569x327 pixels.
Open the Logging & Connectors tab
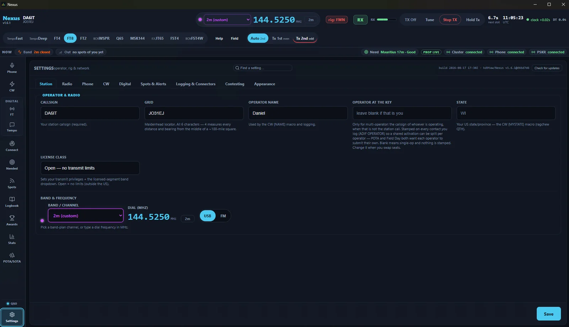coord(196,84)
